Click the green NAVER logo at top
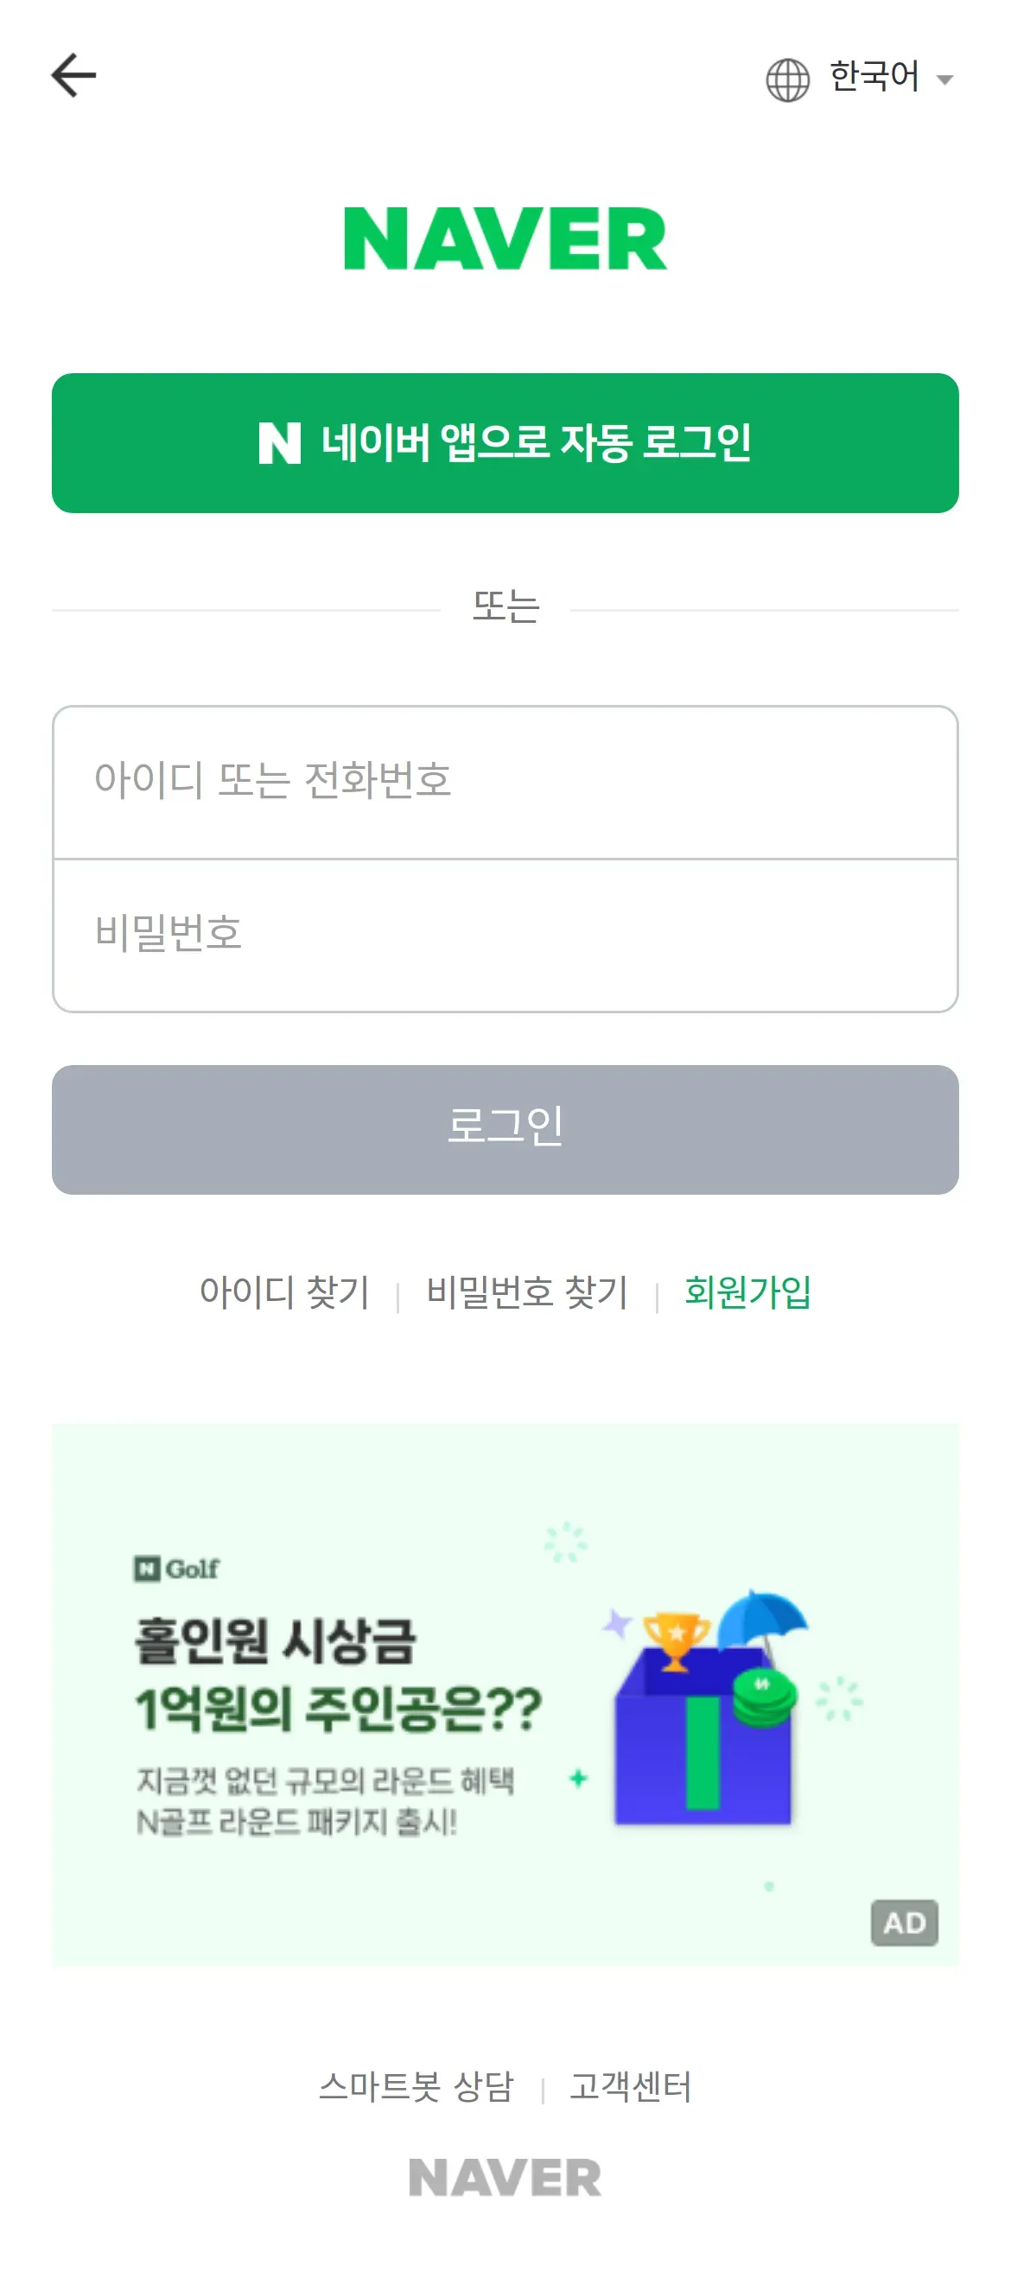This screenshot has width=1011, height=2278. click(x=505, y=238)
